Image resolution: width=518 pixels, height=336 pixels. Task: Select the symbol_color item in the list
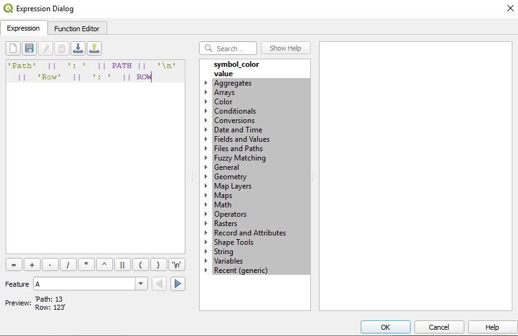pos(236,64)
